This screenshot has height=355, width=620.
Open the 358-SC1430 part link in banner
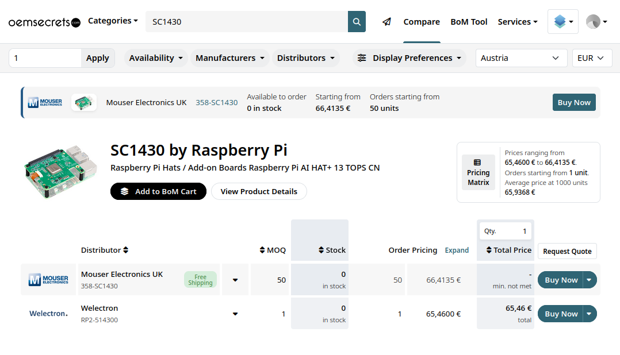point(217,103)
